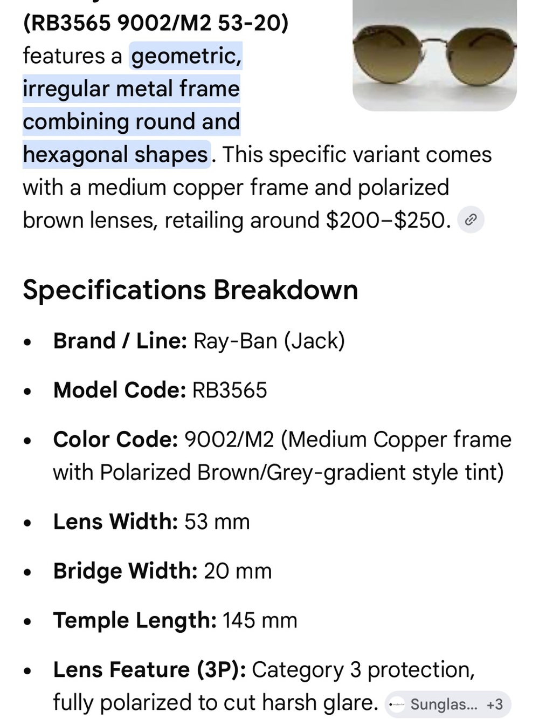539x719 pixels.
Task: Click the Temple Length 145 mm entry
Action: [175, 620]
